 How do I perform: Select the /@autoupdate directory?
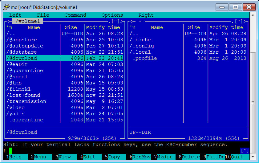[x=65, y=46]
